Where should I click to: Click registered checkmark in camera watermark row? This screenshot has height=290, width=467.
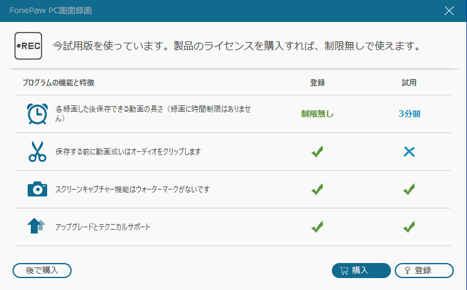[317, 188]
